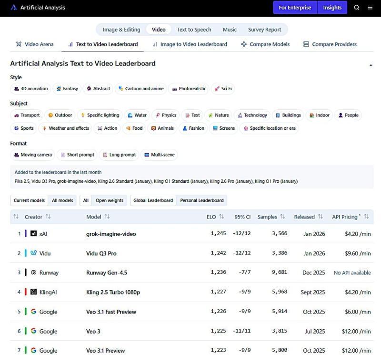The height and width of the screenshot is (355, 381).
Task: Collapse the leaderboard section with the arrow
Action: pos(371,65)
